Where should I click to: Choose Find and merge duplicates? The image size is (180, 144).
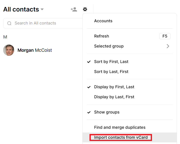click(x=130, y=127)
